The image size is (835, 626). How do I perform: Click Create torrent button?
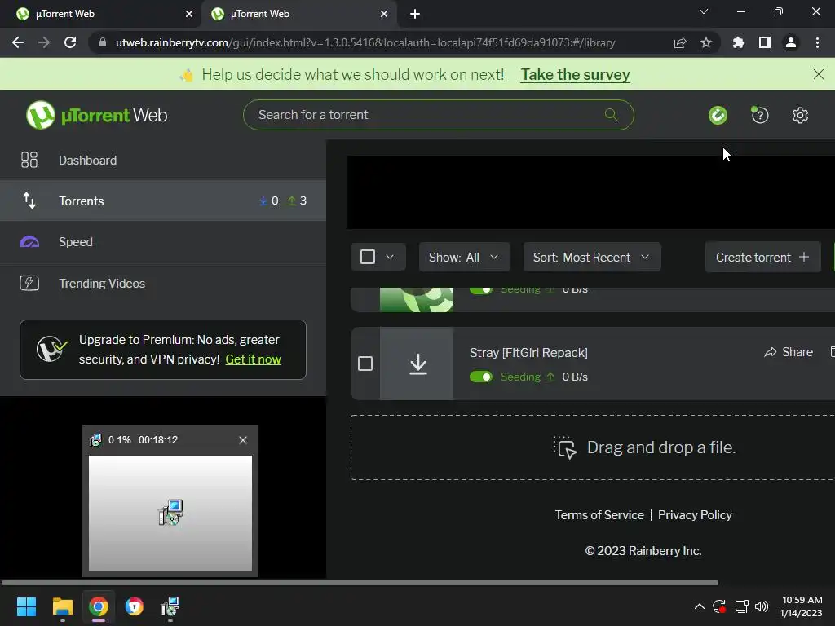point(762,257)
